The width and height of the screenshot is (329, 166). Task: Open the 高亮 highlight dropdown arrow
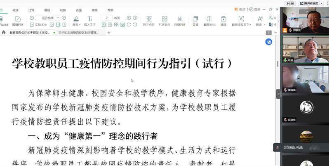(79, 25)
